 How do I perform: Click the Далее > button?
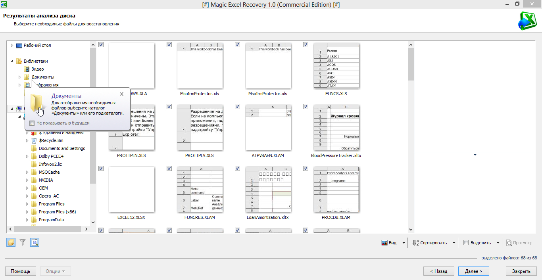point(473,271)
